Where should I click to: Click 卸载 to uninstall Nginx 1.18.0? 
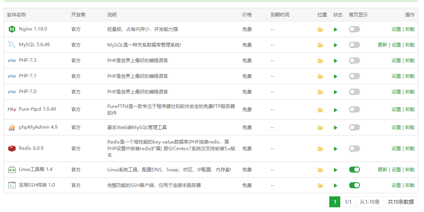410,29
